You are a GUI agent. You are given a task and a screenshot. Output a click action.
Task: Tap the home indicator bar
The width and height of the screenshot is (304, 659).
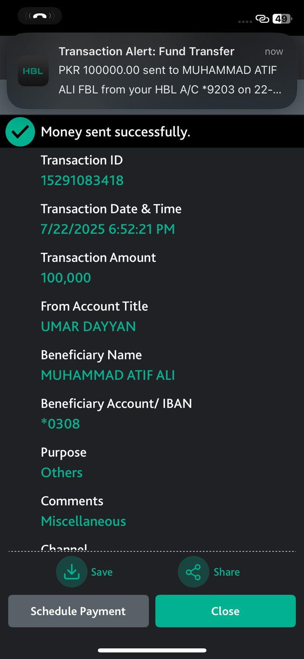coord(152,650)
